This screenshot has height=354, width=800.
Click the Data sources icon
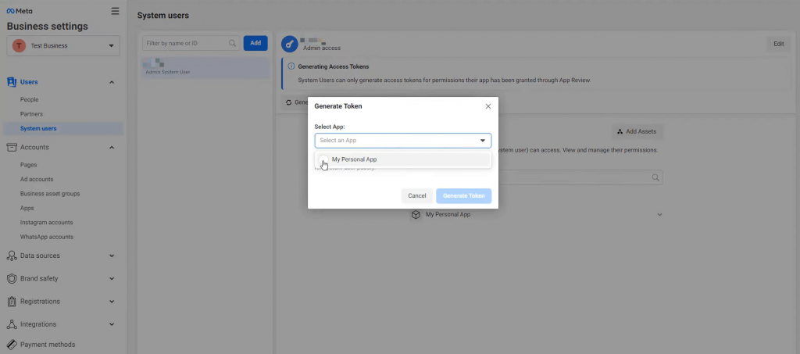pos(11,256)
